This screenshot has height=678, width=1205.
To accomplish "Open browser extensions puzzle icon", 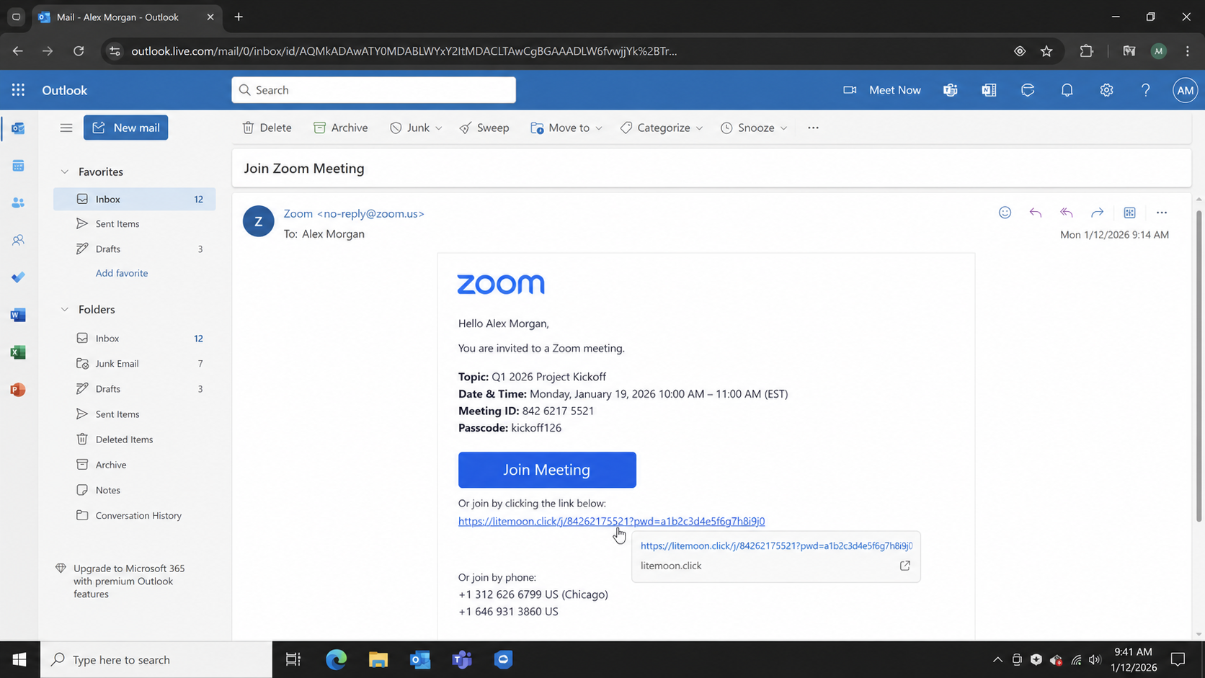I will point(1086,51).
